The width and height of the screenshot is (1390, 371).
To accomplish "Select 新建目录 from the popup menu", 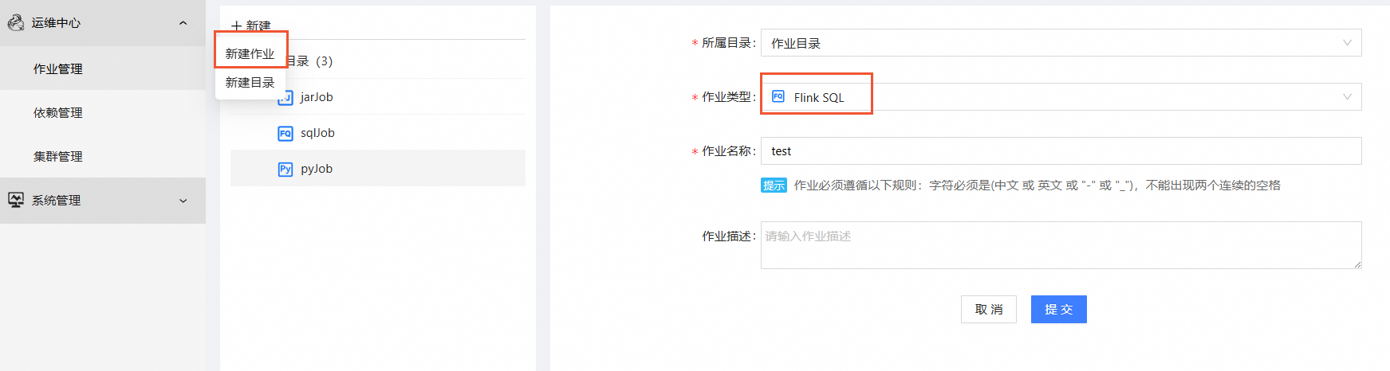I will click(x=250, y=82).
